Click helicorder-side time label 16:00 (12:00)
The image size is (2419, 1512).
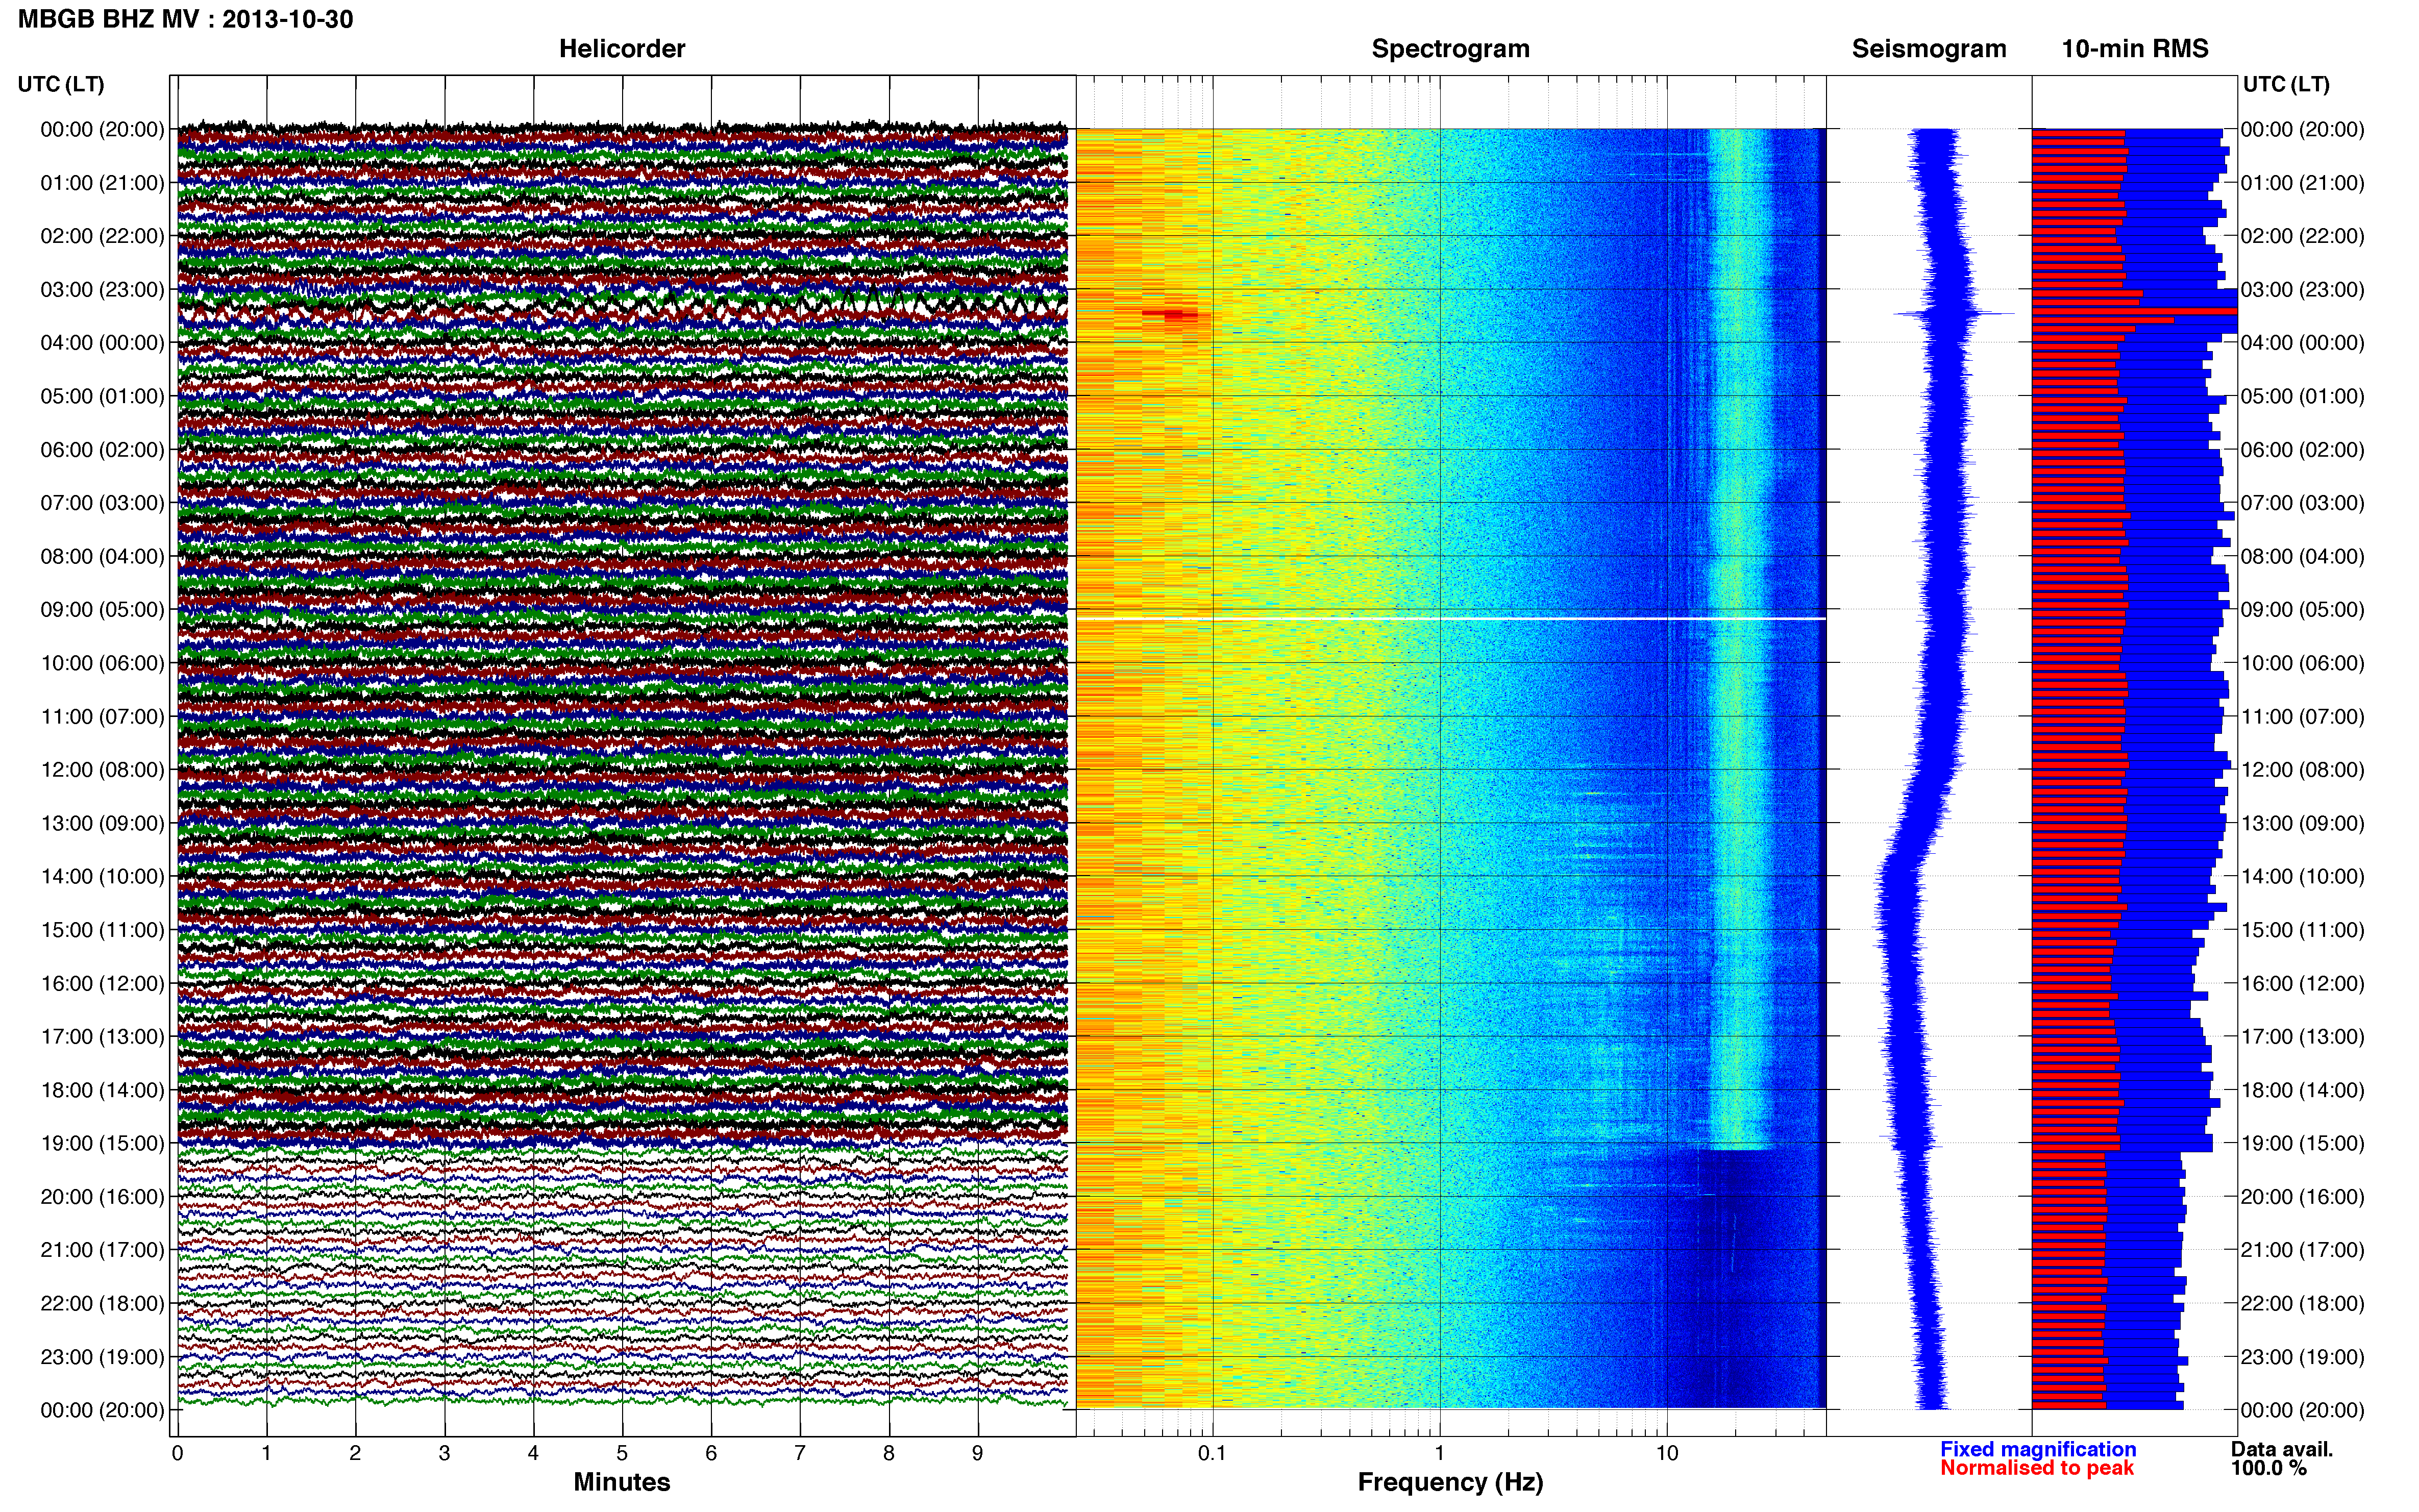coord(102,984)
